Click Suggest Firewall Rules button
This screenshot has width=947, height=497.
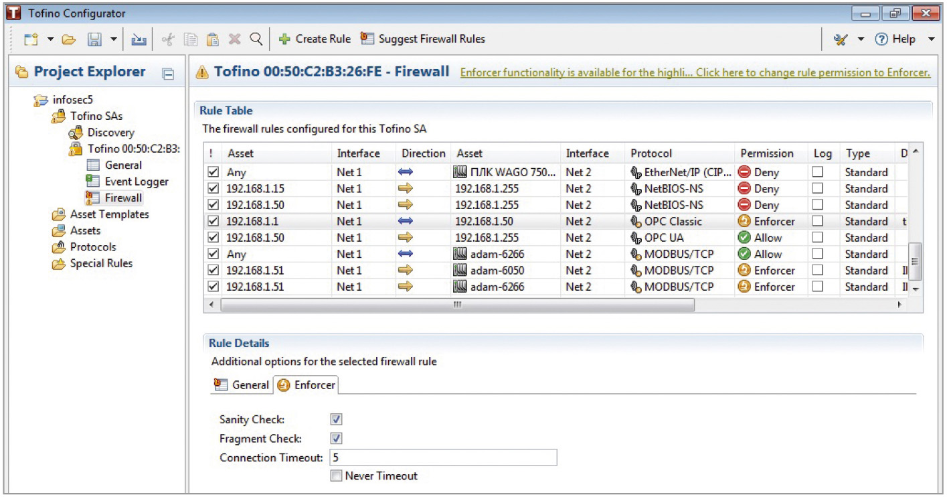click(x=423, y=39)
